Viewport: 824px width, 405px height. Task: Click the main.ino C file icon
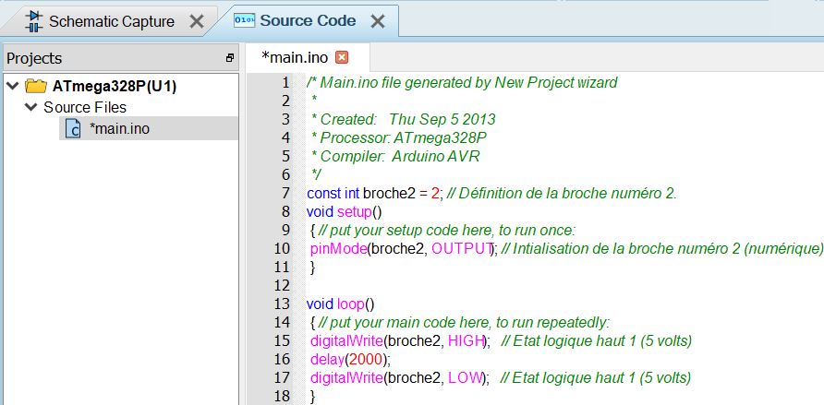pyautogui.click(x=73, y=129)
